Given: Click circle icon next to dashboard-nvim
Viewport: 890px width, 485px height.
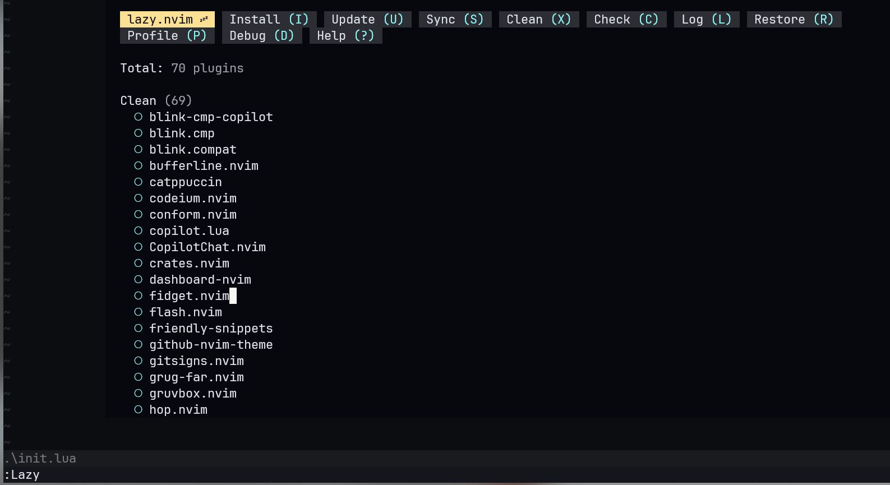Looking at the screenshot, I should (139, 280).
